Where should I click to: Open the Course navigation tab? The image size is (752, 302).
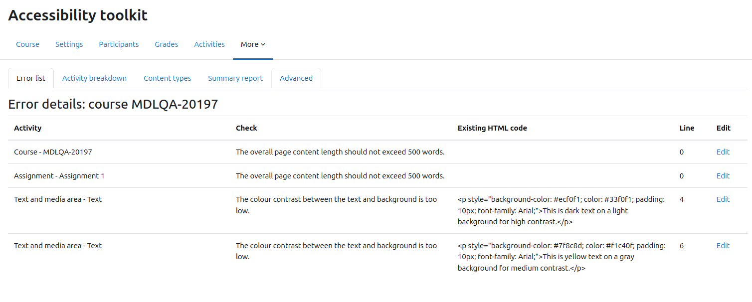pyautogui.click(x=27, y=44)
